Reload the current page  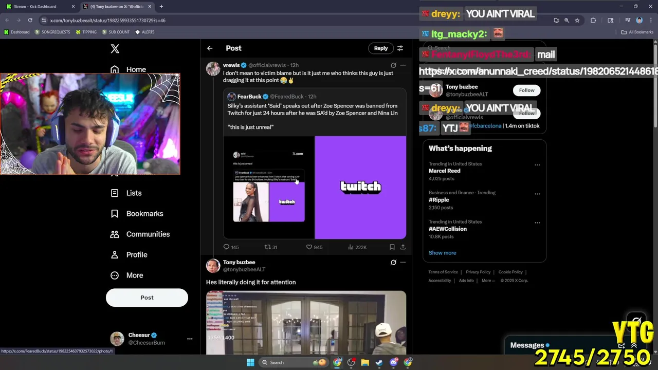tap(30, 21)
